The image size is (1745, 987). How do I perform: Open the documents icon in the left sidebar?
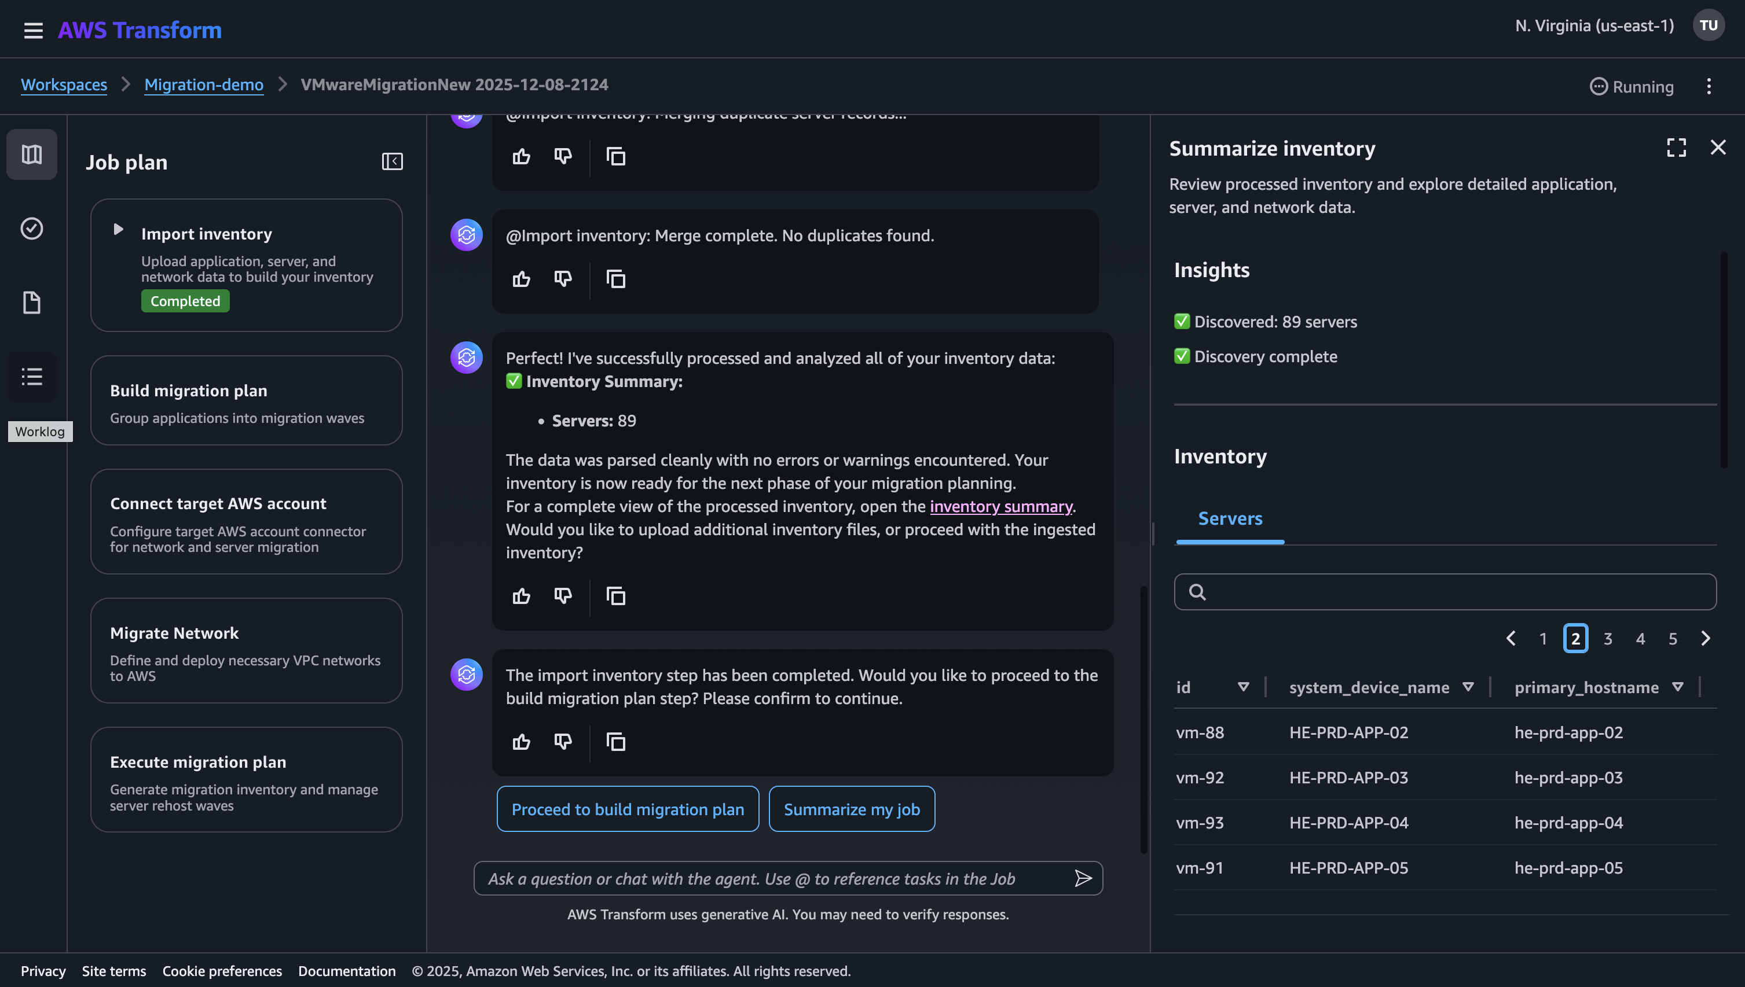(x=31, y=303)
